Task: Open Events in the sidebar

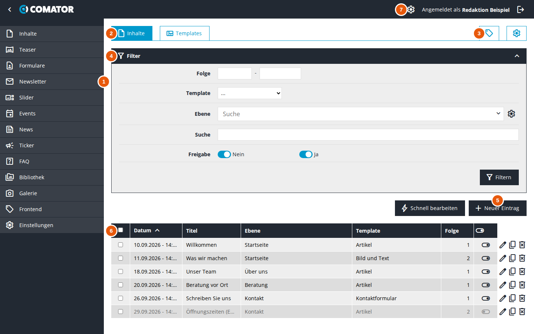Action: (x=52, y=114)
